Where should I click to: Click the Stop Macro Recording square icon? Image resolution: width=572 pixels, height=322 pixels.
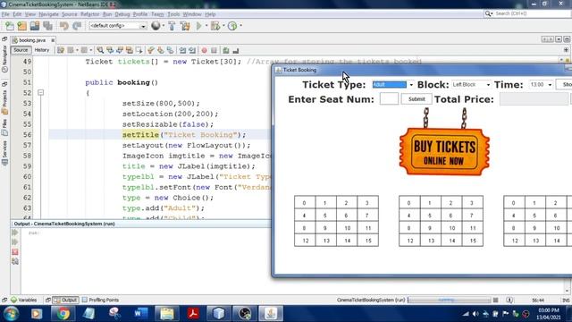tap(214, 50)
